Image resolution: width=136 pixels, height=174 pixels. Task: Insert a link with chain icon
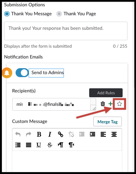(61, 134)
